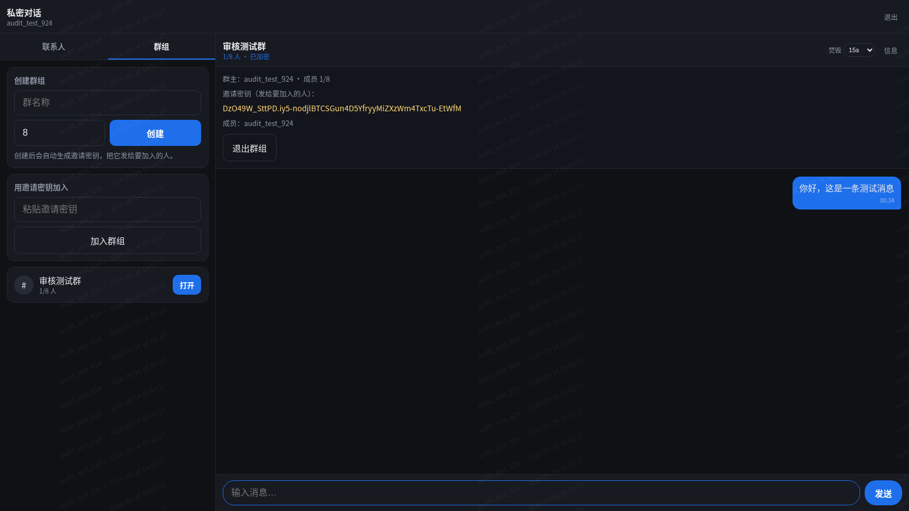Click the 群主: audit_test_924 info line
This screenshot has height=511, width=909.
pyautogui.click(x=276, y=79)
